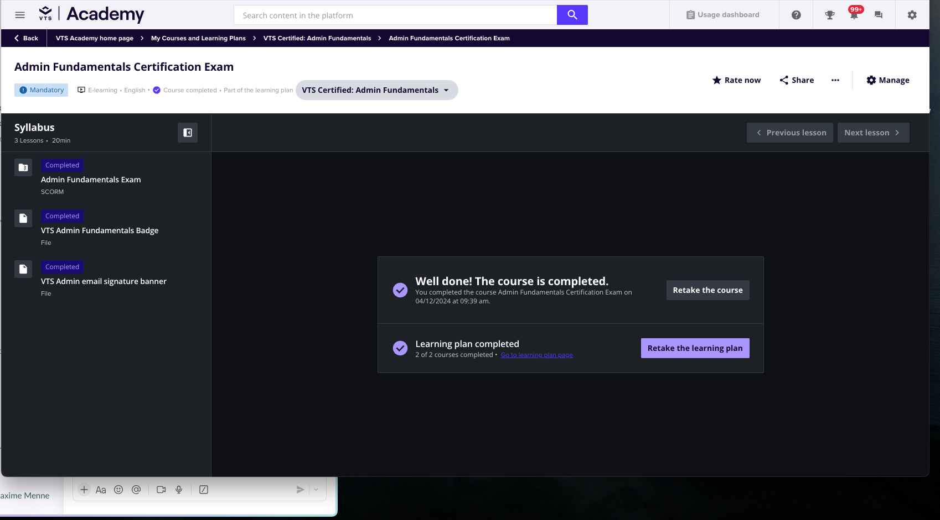Open the Manage course menu
Screen dimensions: 940x520
pyautogui.click(x=888, y=80)
